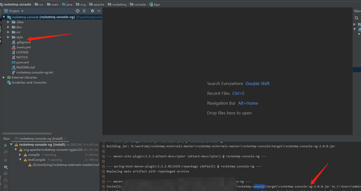Click the README.md file icon
This screenshot has height=191, width=361.
(x=14, y=67)
